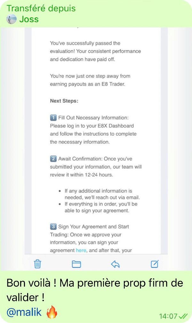Click the number 1 step emoji

(53, 117)
